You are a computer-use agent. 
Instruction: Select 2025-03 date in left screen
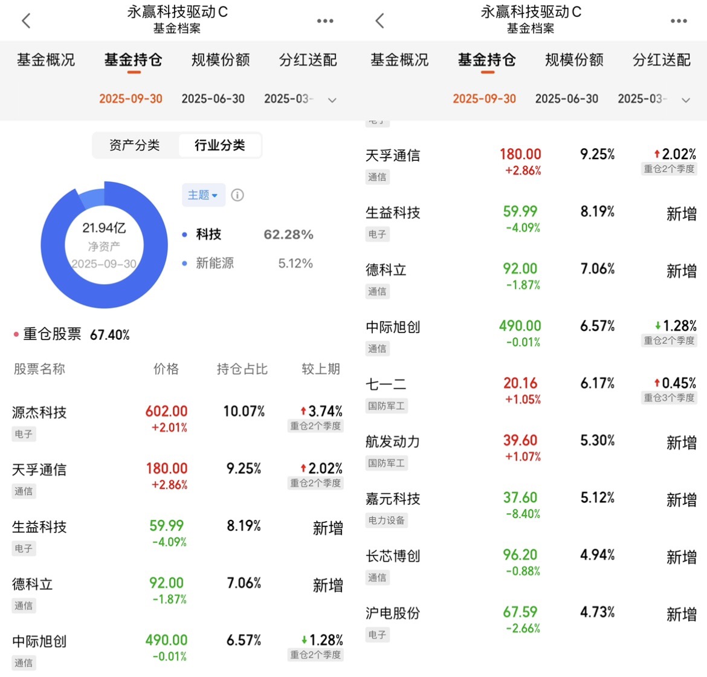point(289,99)
